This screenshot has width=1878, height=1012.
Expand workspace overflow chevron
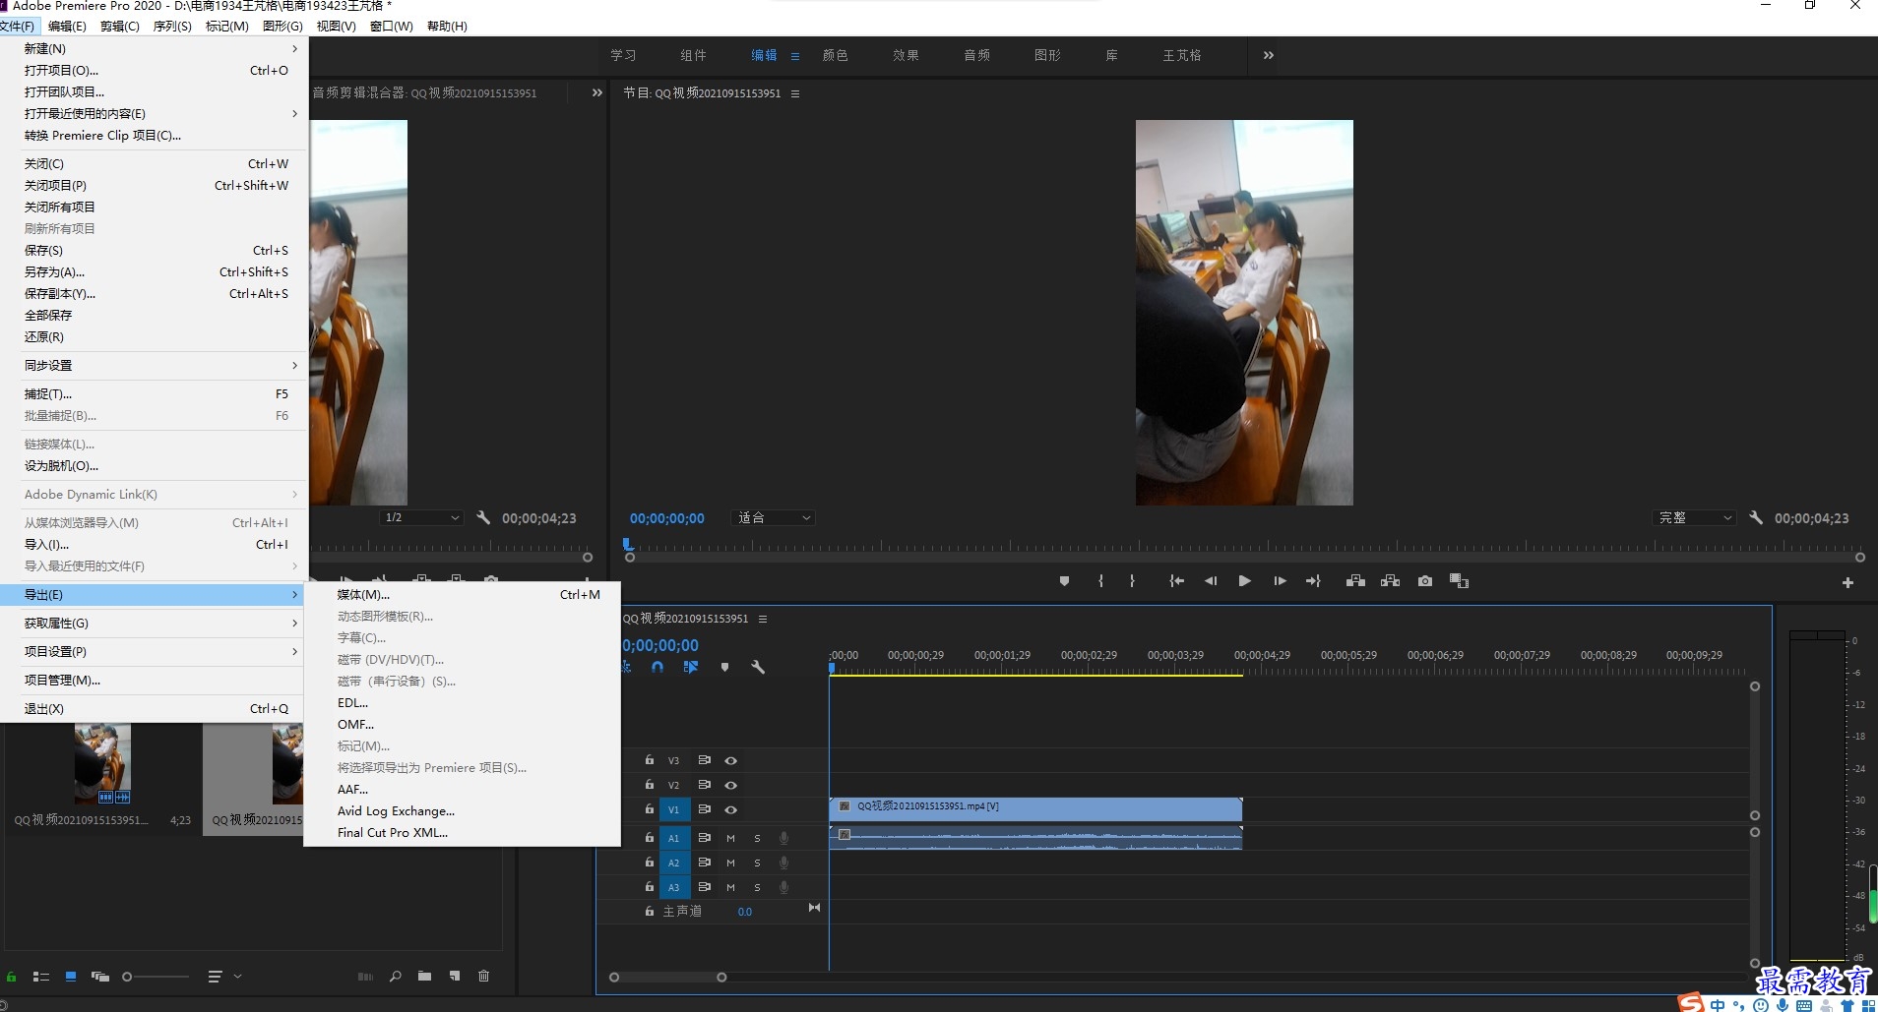coord(1269,55)
